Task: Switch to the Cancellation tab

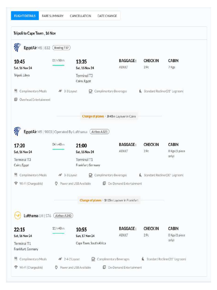Action: (x=81, y=16)
